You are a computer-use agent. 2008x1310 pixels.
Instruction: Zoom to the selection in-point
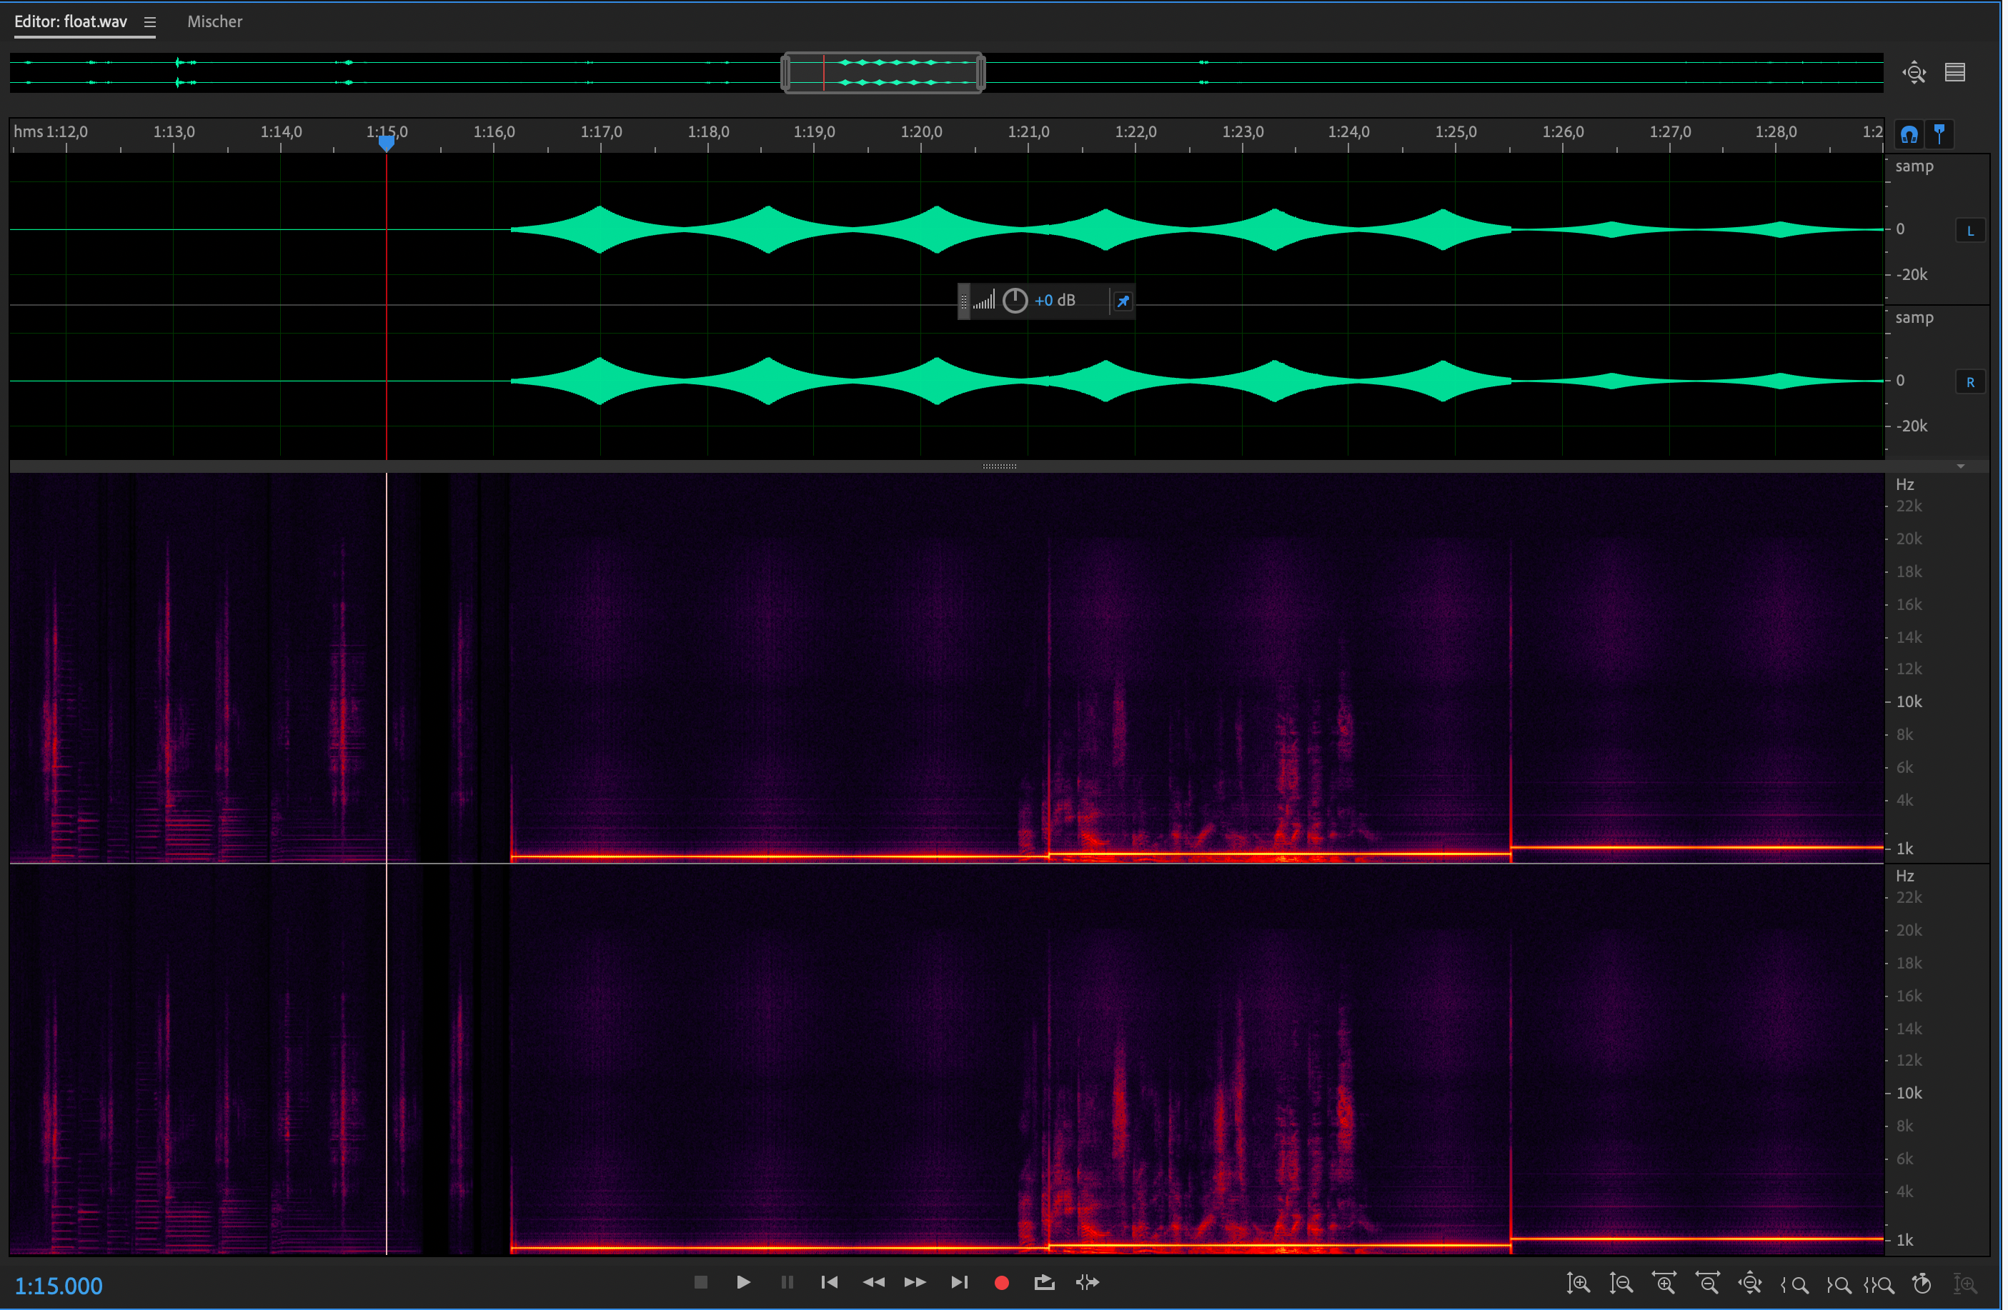point(1795,1284)
